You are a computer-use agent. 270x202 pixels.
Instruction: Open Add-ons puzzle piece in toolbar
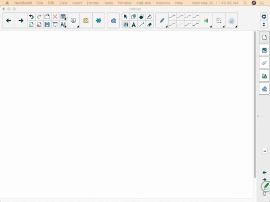(x=113, y=21)
